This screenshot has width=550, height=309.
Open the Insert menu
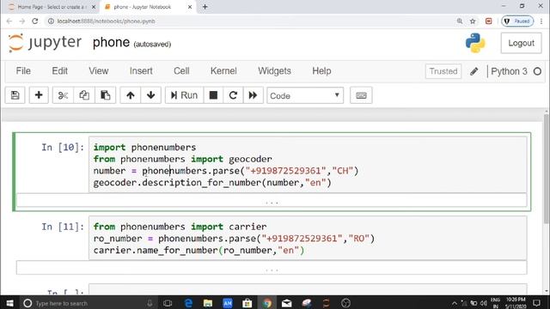click(x=141, y=71)
